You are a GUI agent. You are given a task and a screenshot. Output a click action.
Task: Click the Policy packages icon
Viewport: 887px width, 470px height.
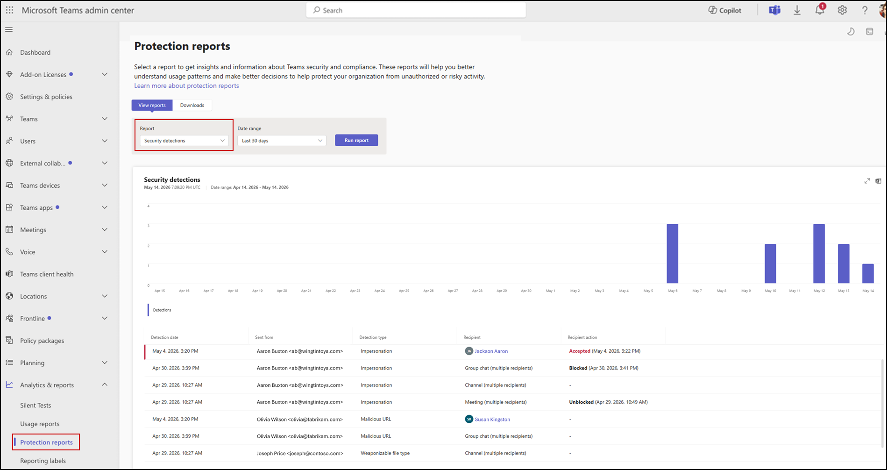pyautogui.click(x=9, y=341)
